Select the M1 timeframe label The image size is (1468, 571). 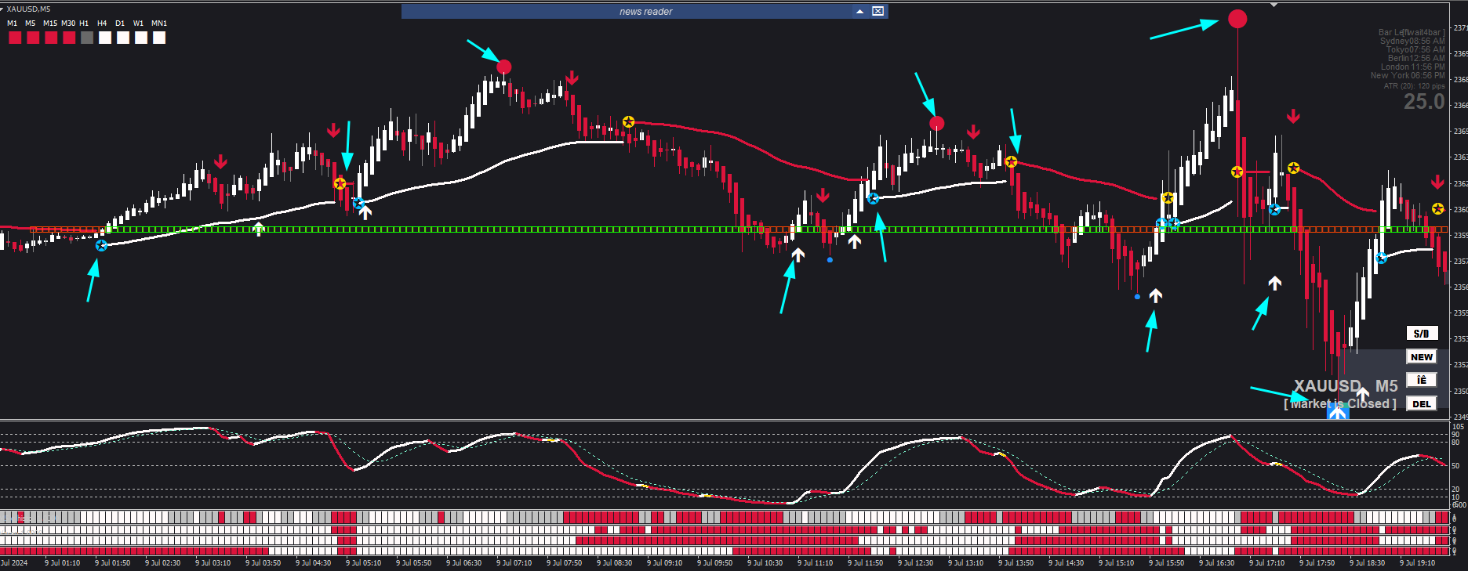click(13, 23)
